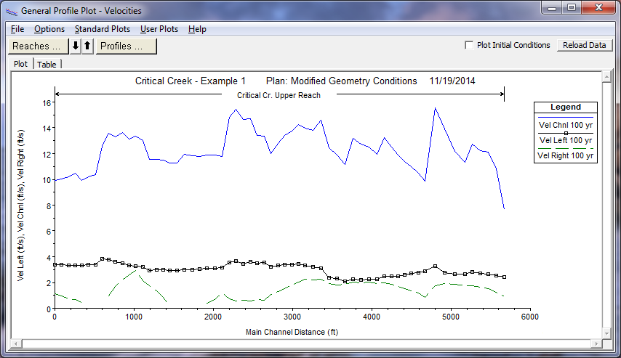Open the Profiles selection dialog
This screenshot has height=358, width=621.
[x=127, y=46]
